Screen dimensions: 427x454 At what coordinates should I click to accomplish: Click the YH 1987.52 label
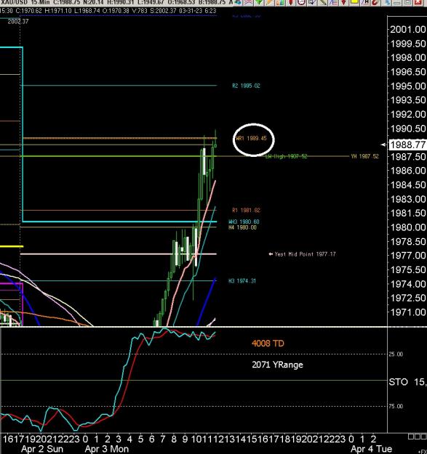[364, 156]
